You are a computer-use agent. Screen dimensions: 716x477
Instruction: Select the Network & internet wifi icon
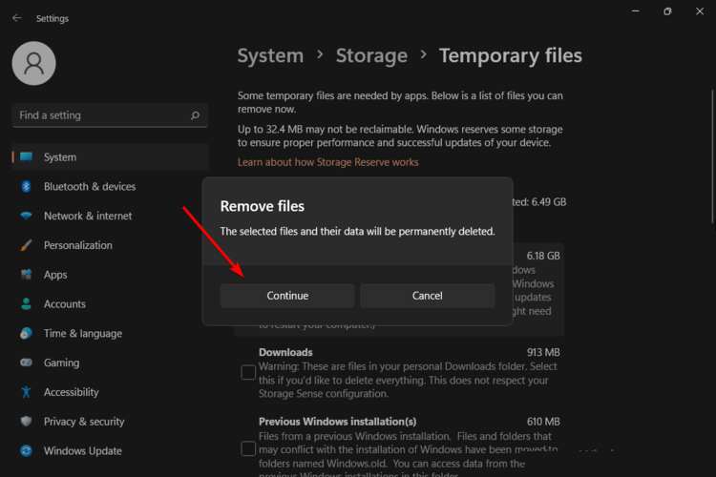tap(26, 217)
